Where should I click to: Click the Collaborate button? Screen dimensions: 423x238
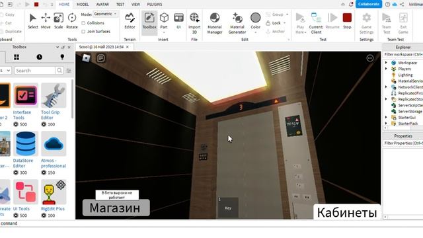click(x=369, y=4)
